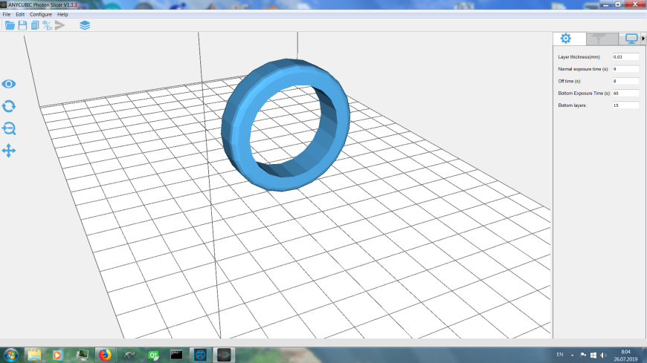Switch language with the Chinese/English icon

click(x=48, y=25)
